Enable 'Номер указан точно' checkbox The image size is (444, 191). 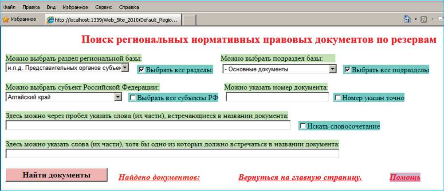click(x=338, y=97)
